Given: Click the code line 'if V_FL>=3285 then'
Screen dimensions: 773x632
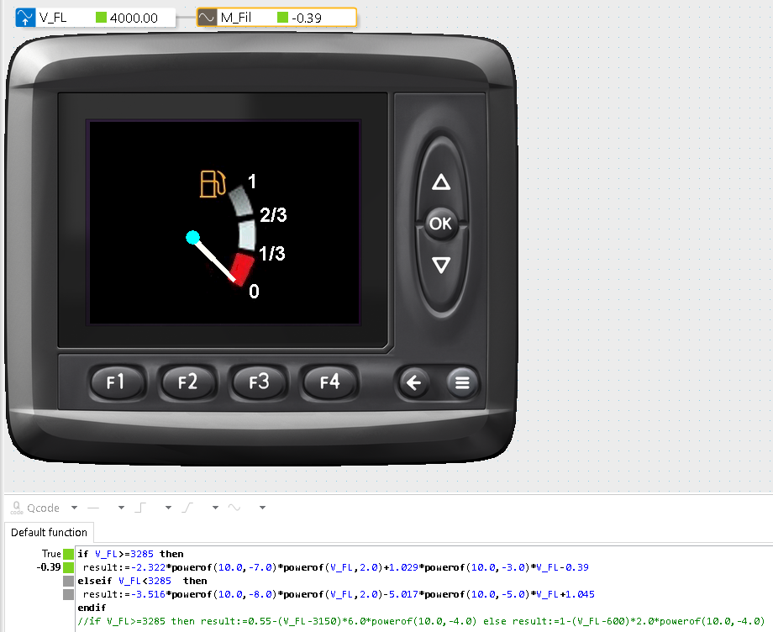Looking at the screenshot, I should tap(130, 554).
